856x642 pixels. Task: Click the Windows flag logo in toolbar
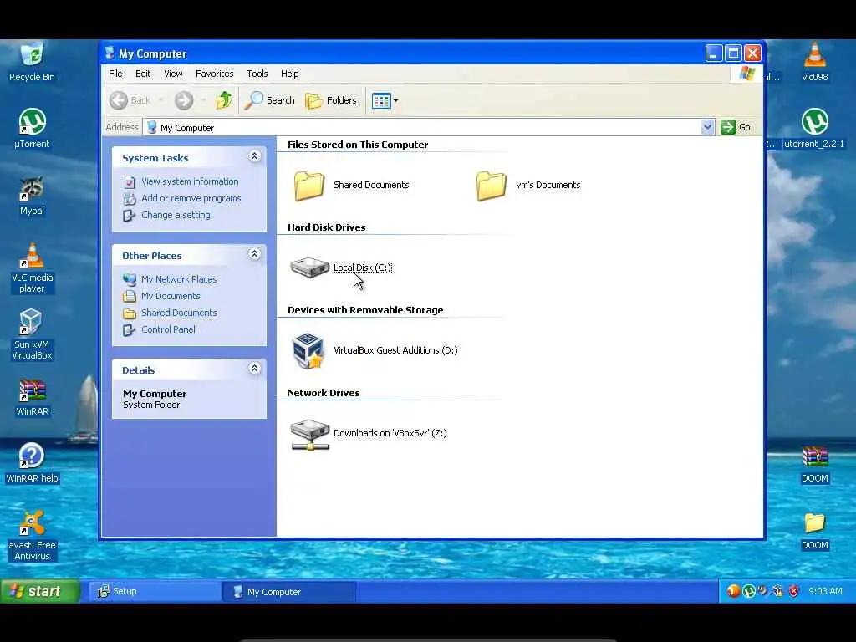pyautogui.click(x=746, y=74)
